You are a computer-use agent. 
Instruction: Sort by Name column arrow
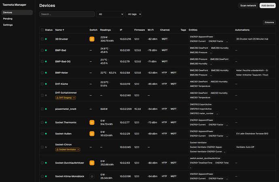click(x=63, y=30)
